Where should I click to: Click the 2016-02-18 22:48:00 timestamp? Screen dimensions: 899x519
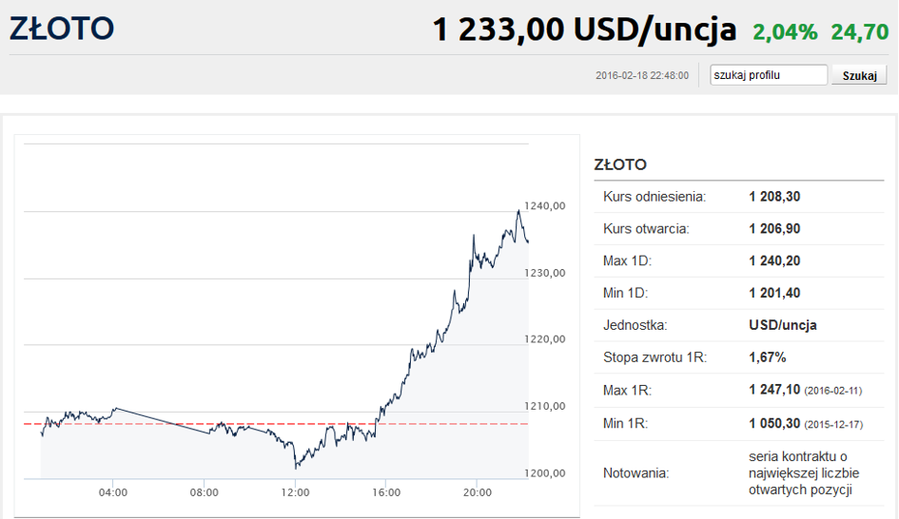click(642, 76)
